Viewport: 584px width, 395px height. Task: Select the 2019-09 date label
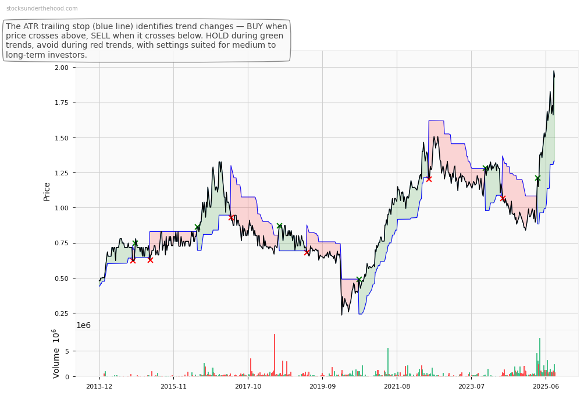[x=323, y=386]
